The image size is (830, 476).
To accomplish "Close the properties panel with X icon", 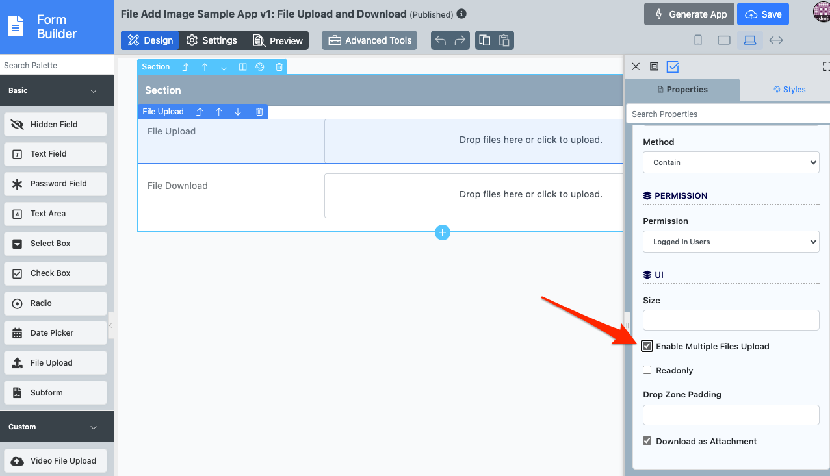I will 636,67.
